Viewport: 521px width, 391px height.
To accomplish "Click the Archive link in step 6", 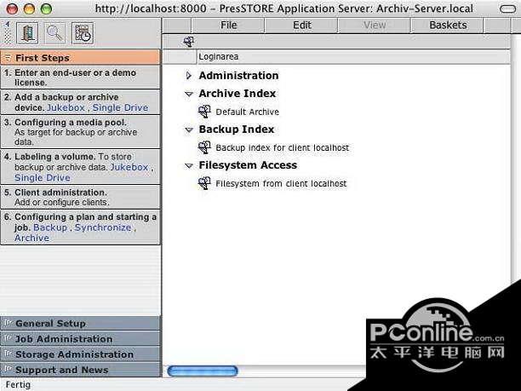I will pos(31,238).
